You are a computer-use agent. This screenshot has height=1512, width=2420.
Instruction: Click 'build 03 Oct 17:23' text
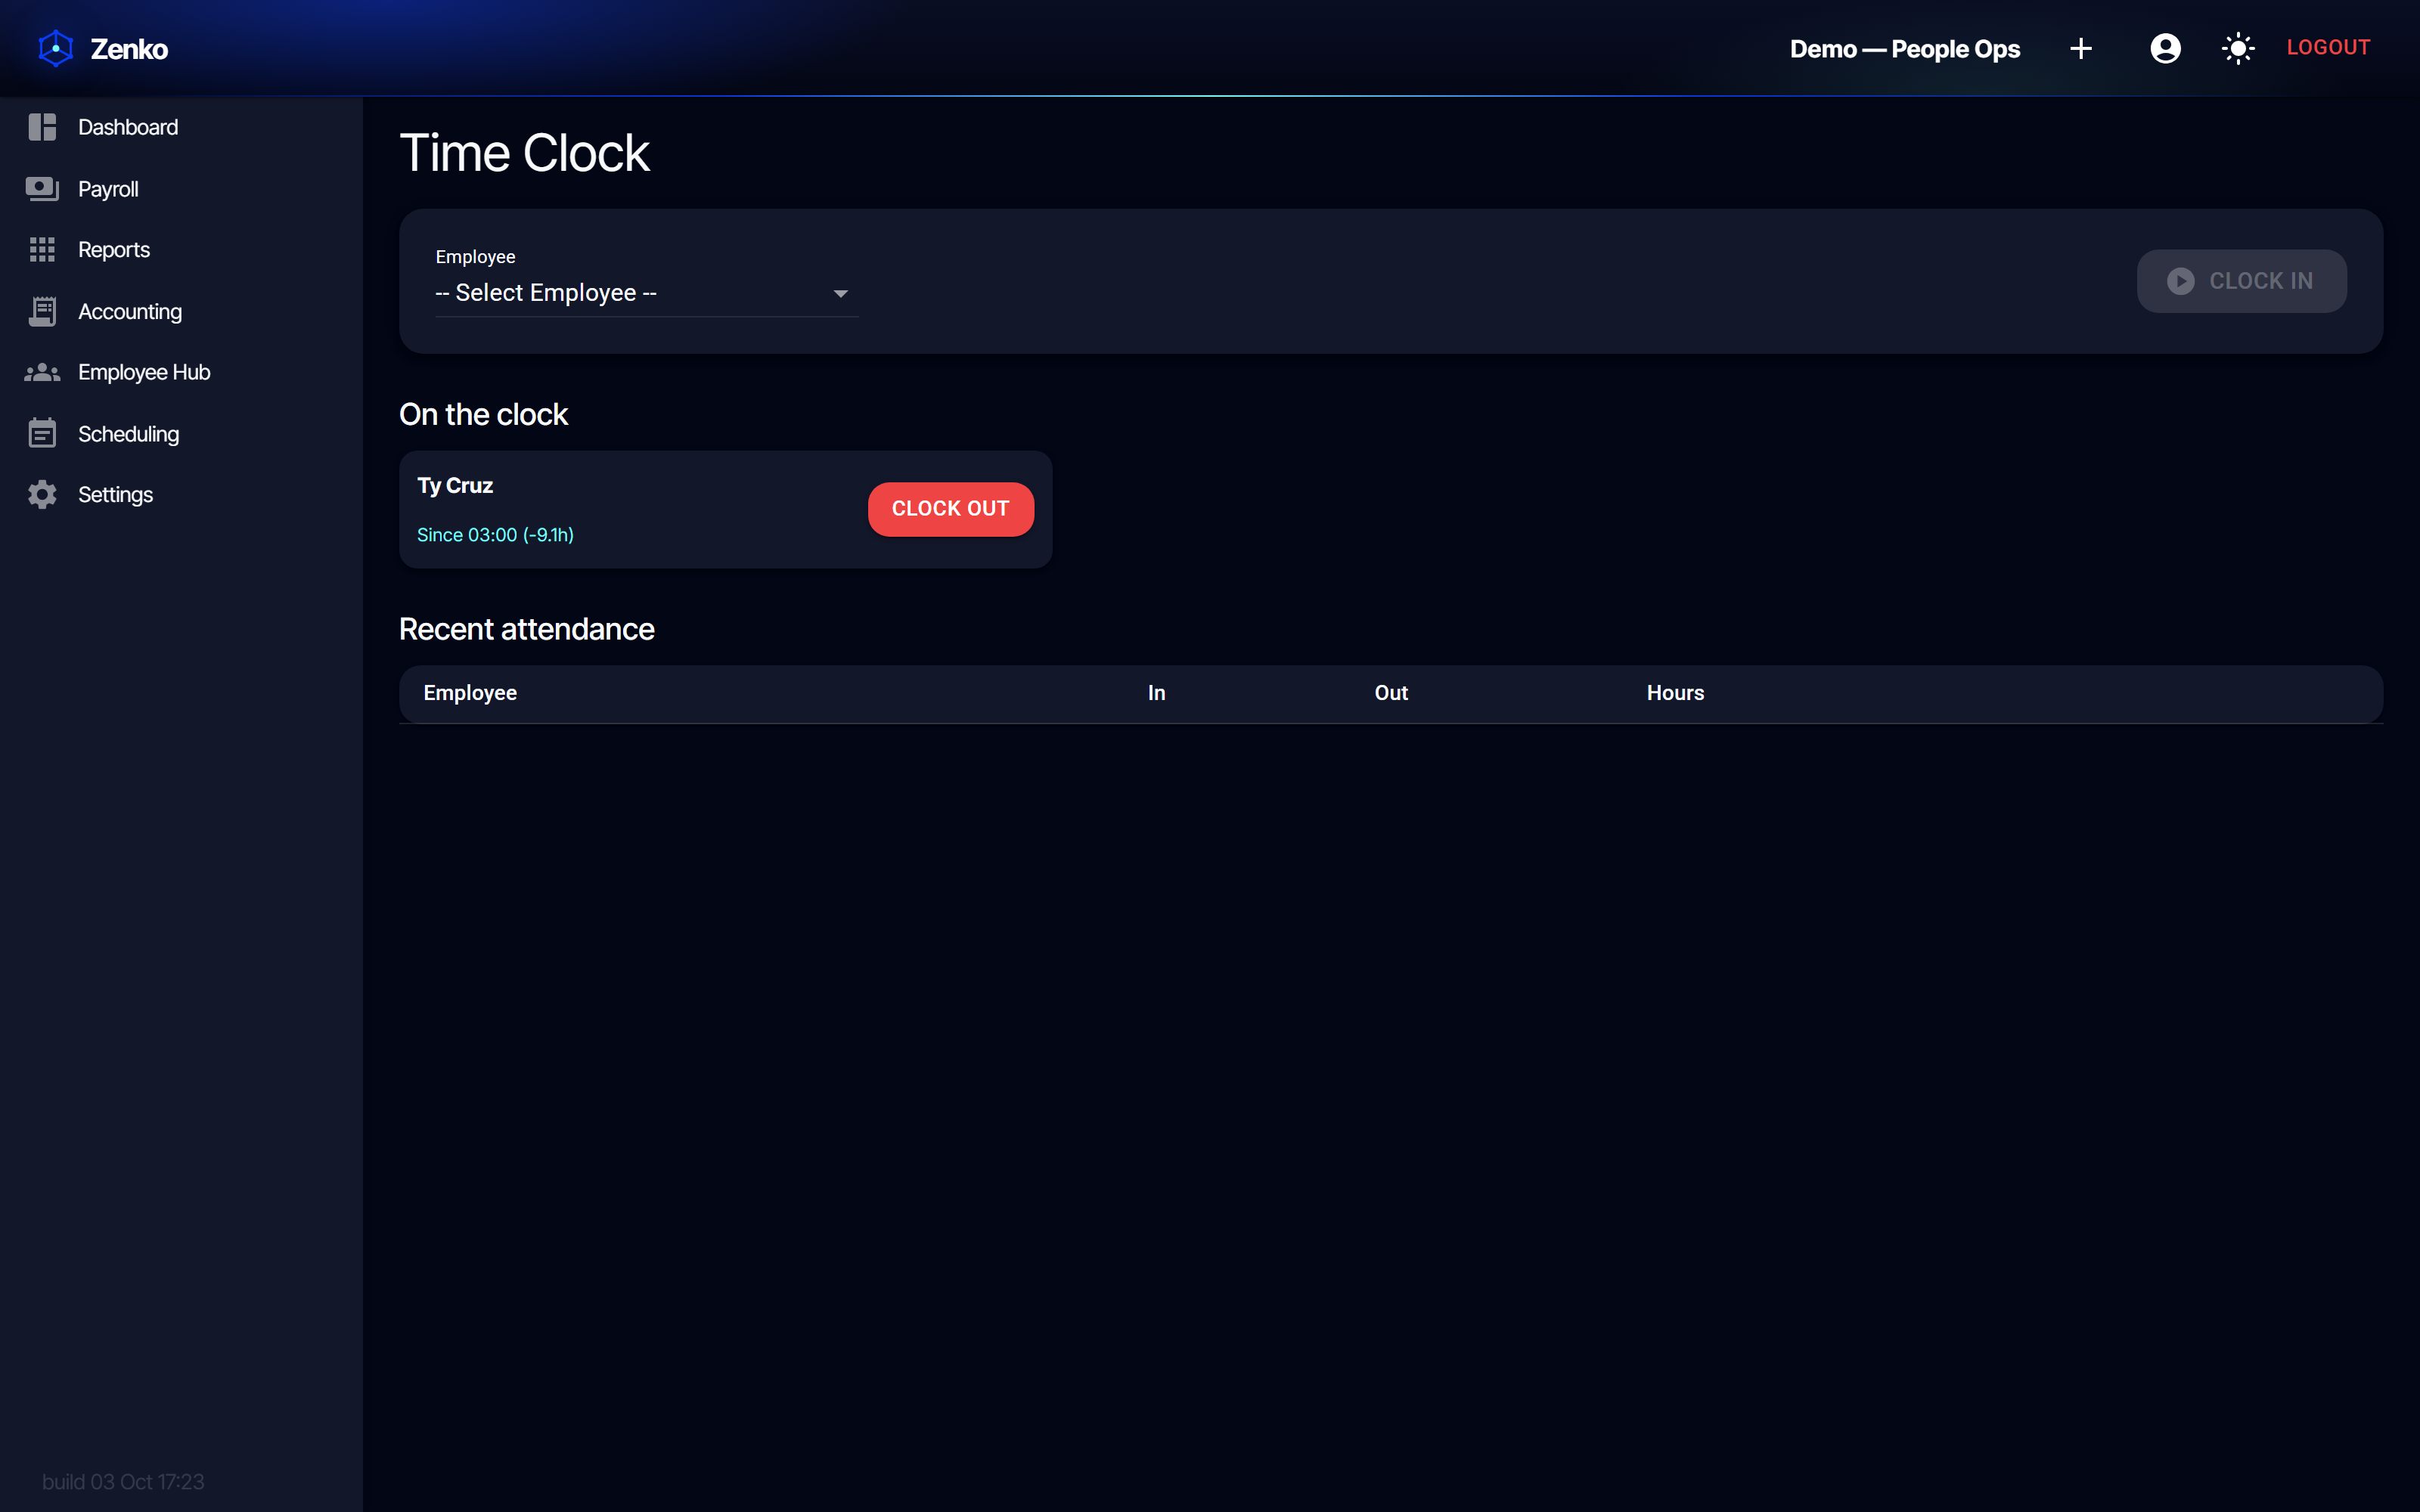point(123,1482)
